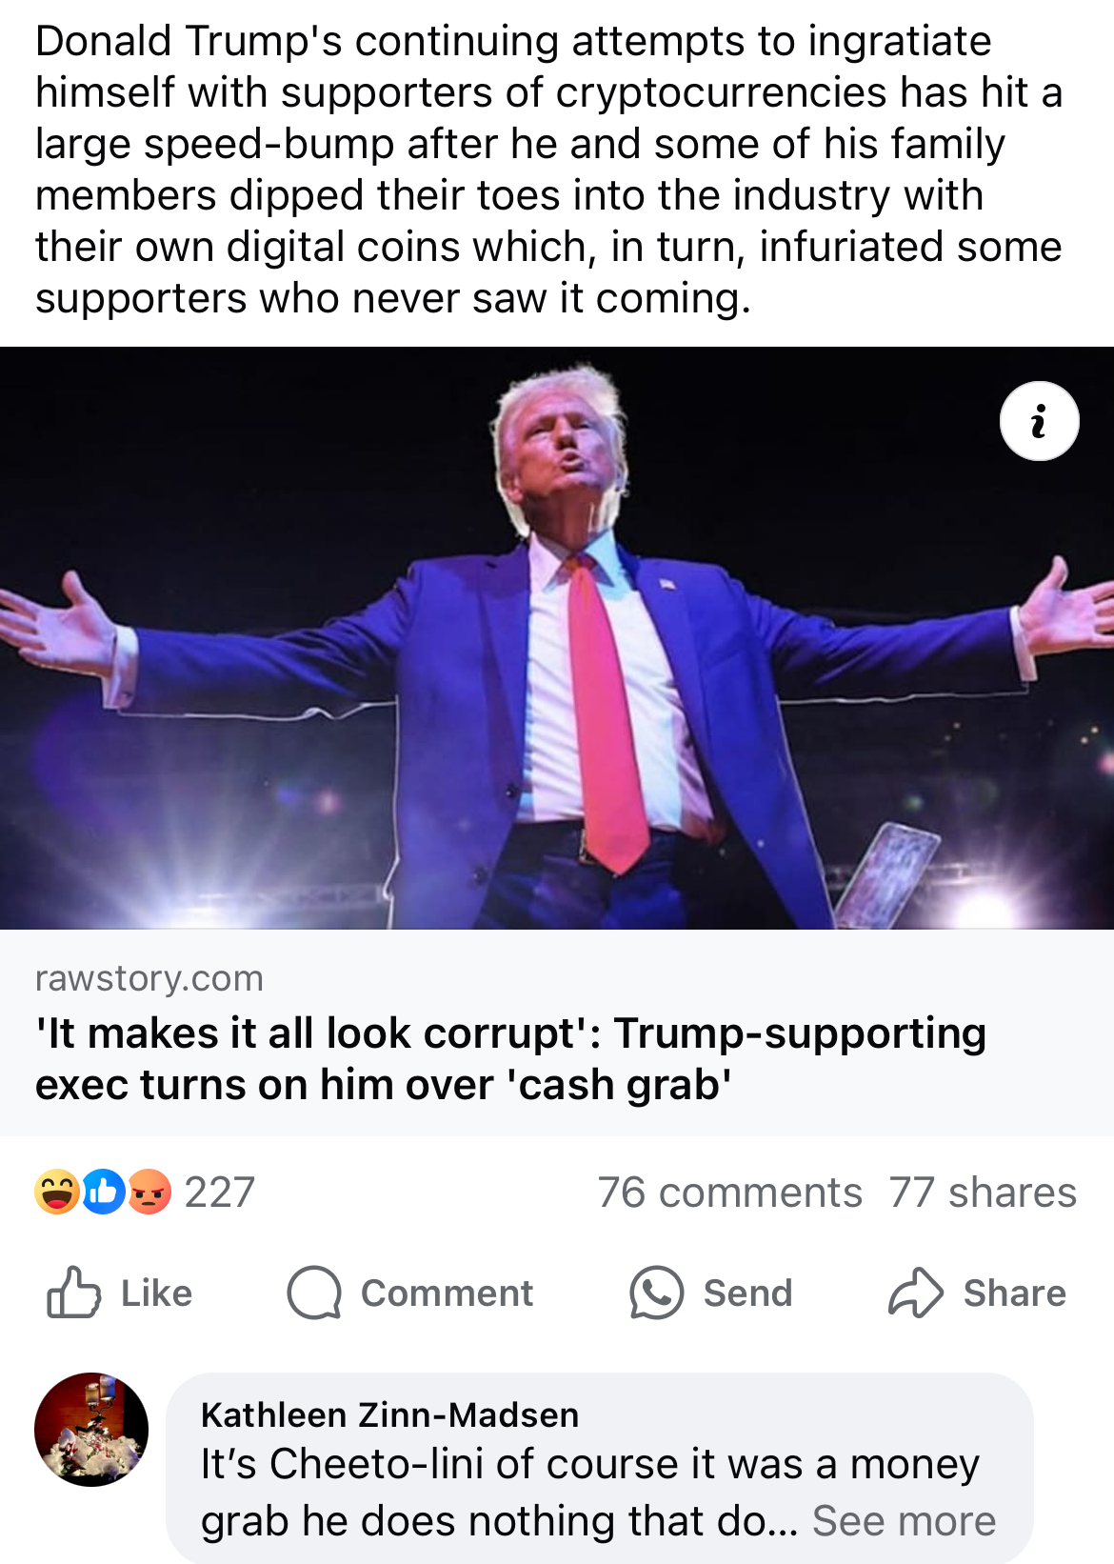Viewport: 1114px width, 1564px height.
Task: Open the 'It makes it all look corrupt' headline
Action: pos(510,1059)
